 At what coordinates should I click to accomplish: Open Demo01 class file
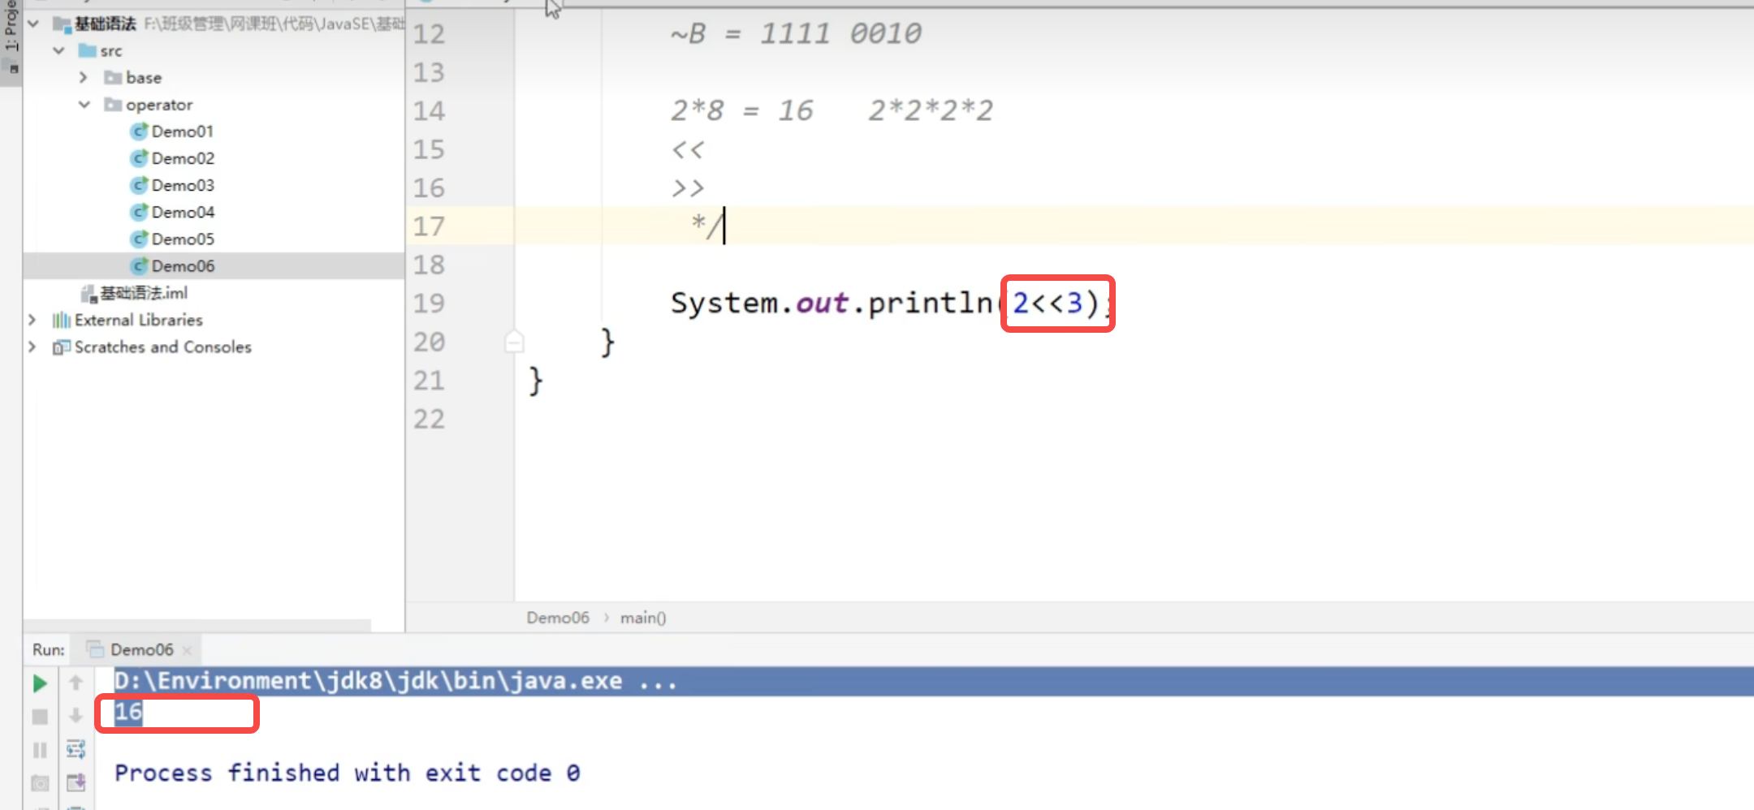coord(183,131)
